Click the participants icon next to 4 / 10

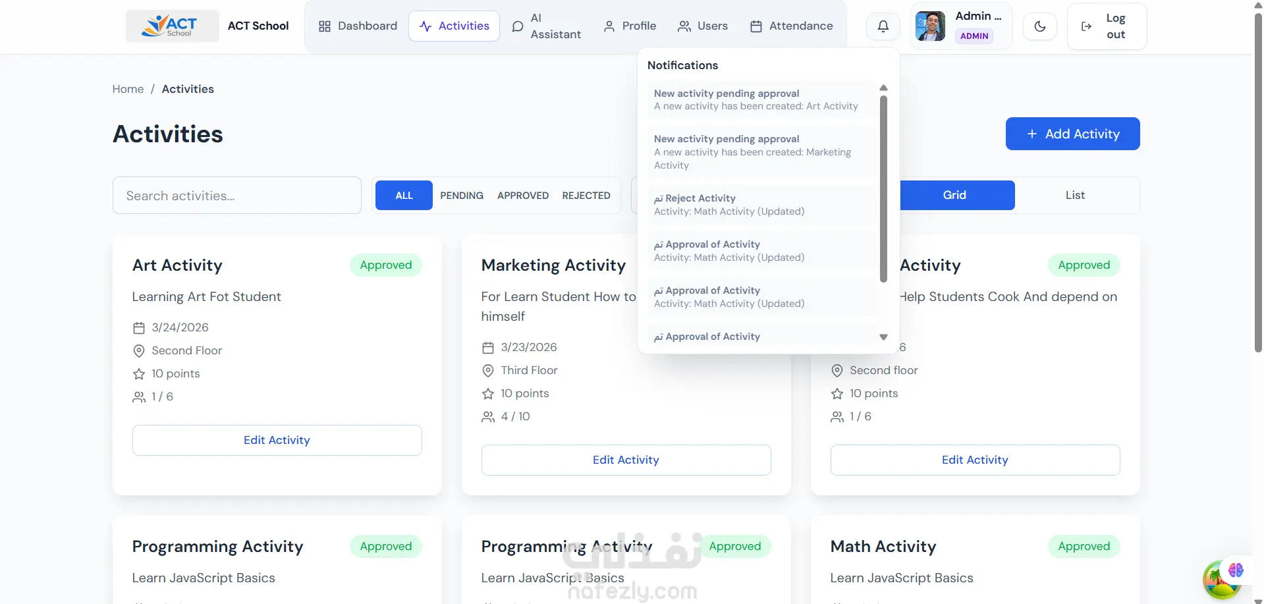pos(488,417)
